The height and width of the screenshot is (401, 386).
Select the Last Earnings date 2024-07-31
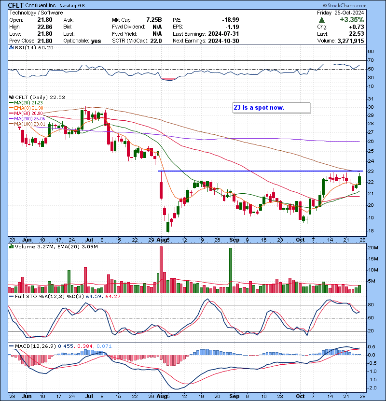pos(223,34)
